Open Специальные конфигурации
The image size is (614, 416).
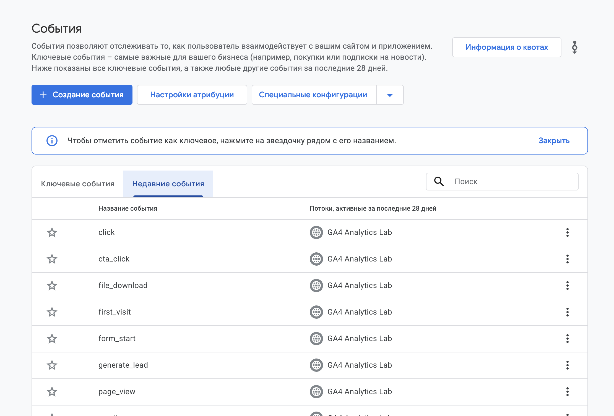pyautogui.click(x=314, y=95)
